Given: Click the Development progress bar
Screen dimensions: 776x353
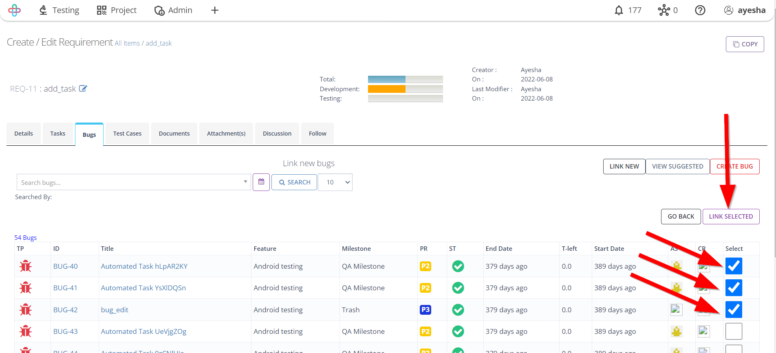Looking at the screenshot, I should (405, 89).
